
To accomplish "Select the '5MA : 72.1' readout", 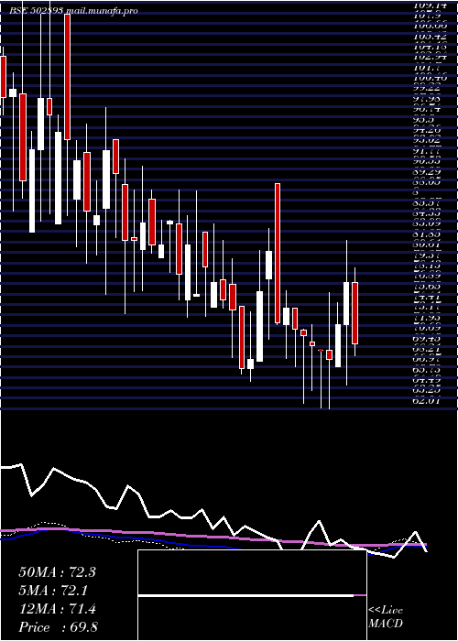I will click(x=53, y=591).
